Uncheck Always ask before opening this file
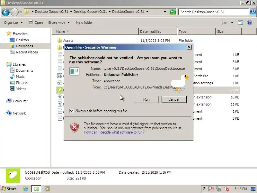257x193 pixels. click(x=71, y=111)
